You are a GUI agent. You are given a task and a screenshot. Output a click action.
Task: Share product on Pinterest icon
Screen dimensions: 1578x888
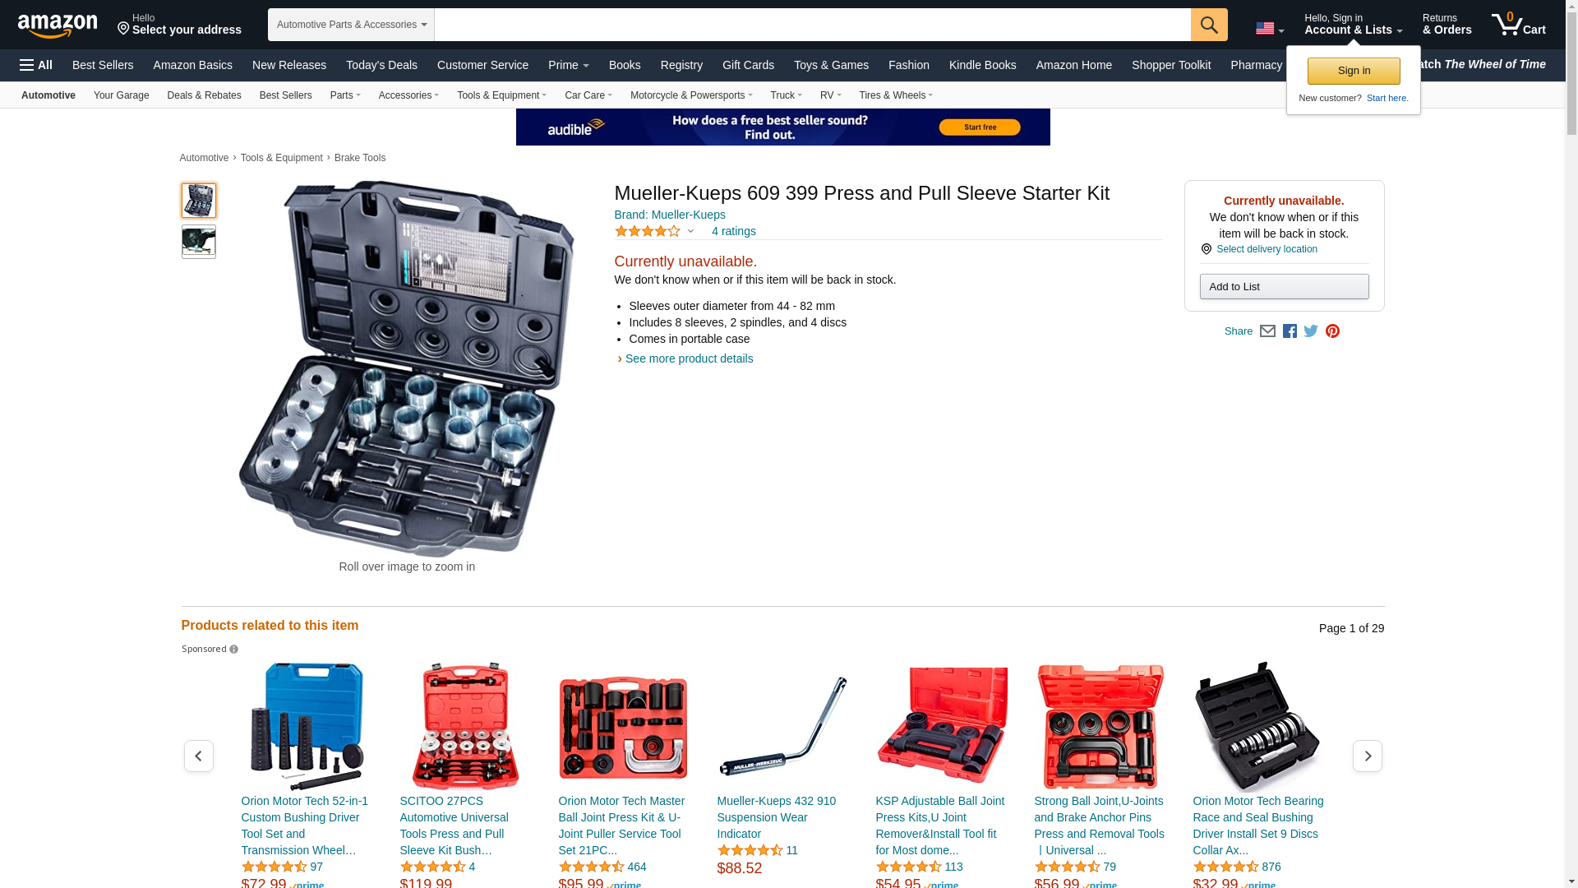click(x=1332, y=331)
